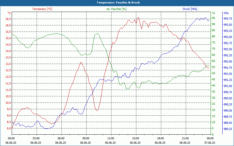Click '8,5' on the temperature axis
This screenshot has width=234, height=146.
[x=9, y=122]
